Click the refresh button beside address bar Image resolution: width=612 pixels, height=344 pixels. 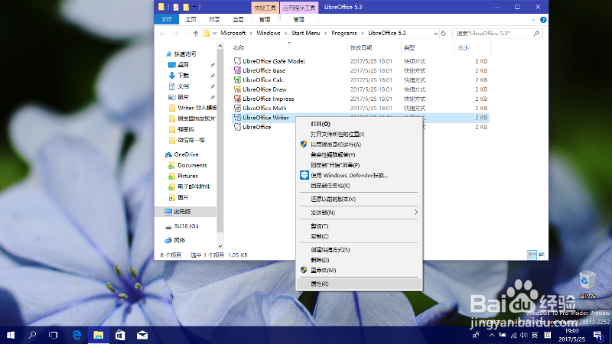(x=444, y=34)
